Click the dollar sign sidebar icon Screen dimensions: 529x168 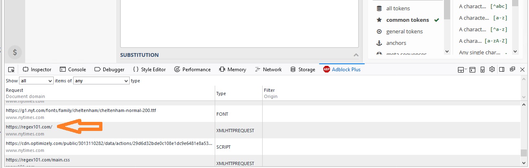pos(15,52)
